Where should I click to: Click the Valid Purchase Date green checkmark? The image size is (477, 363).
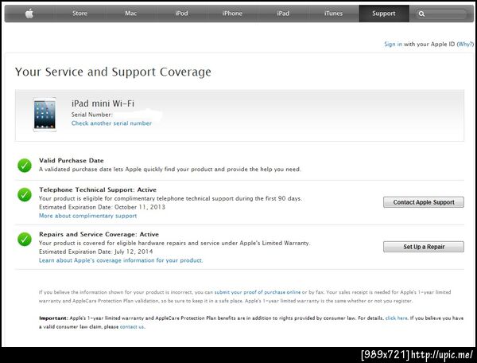click(x=25, y=166)
